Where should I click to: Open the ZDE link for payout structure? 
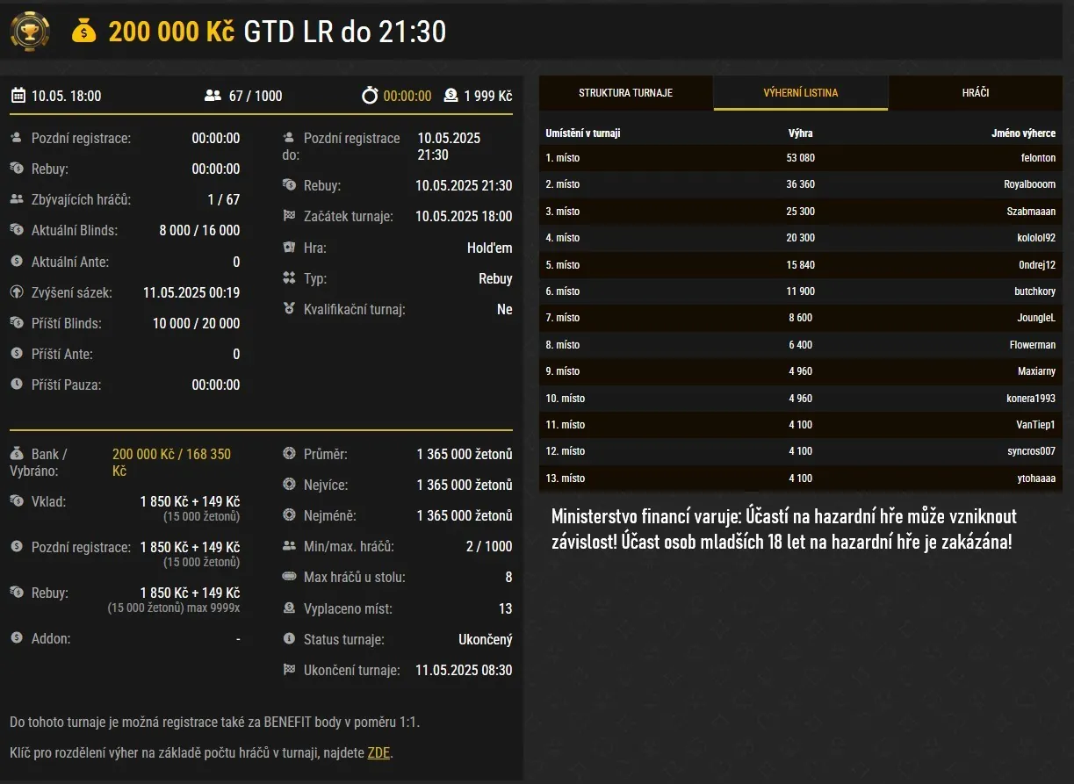point(378,752)
